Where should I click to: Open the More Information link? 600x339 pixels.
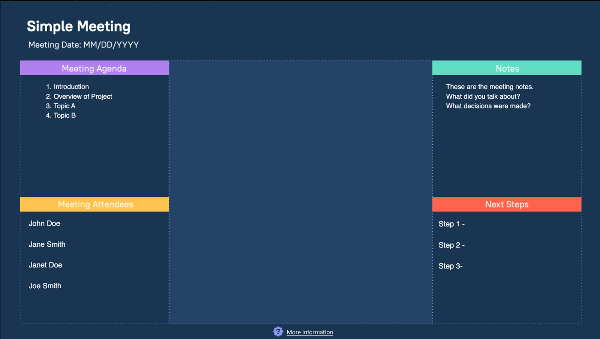pos(310,332)
